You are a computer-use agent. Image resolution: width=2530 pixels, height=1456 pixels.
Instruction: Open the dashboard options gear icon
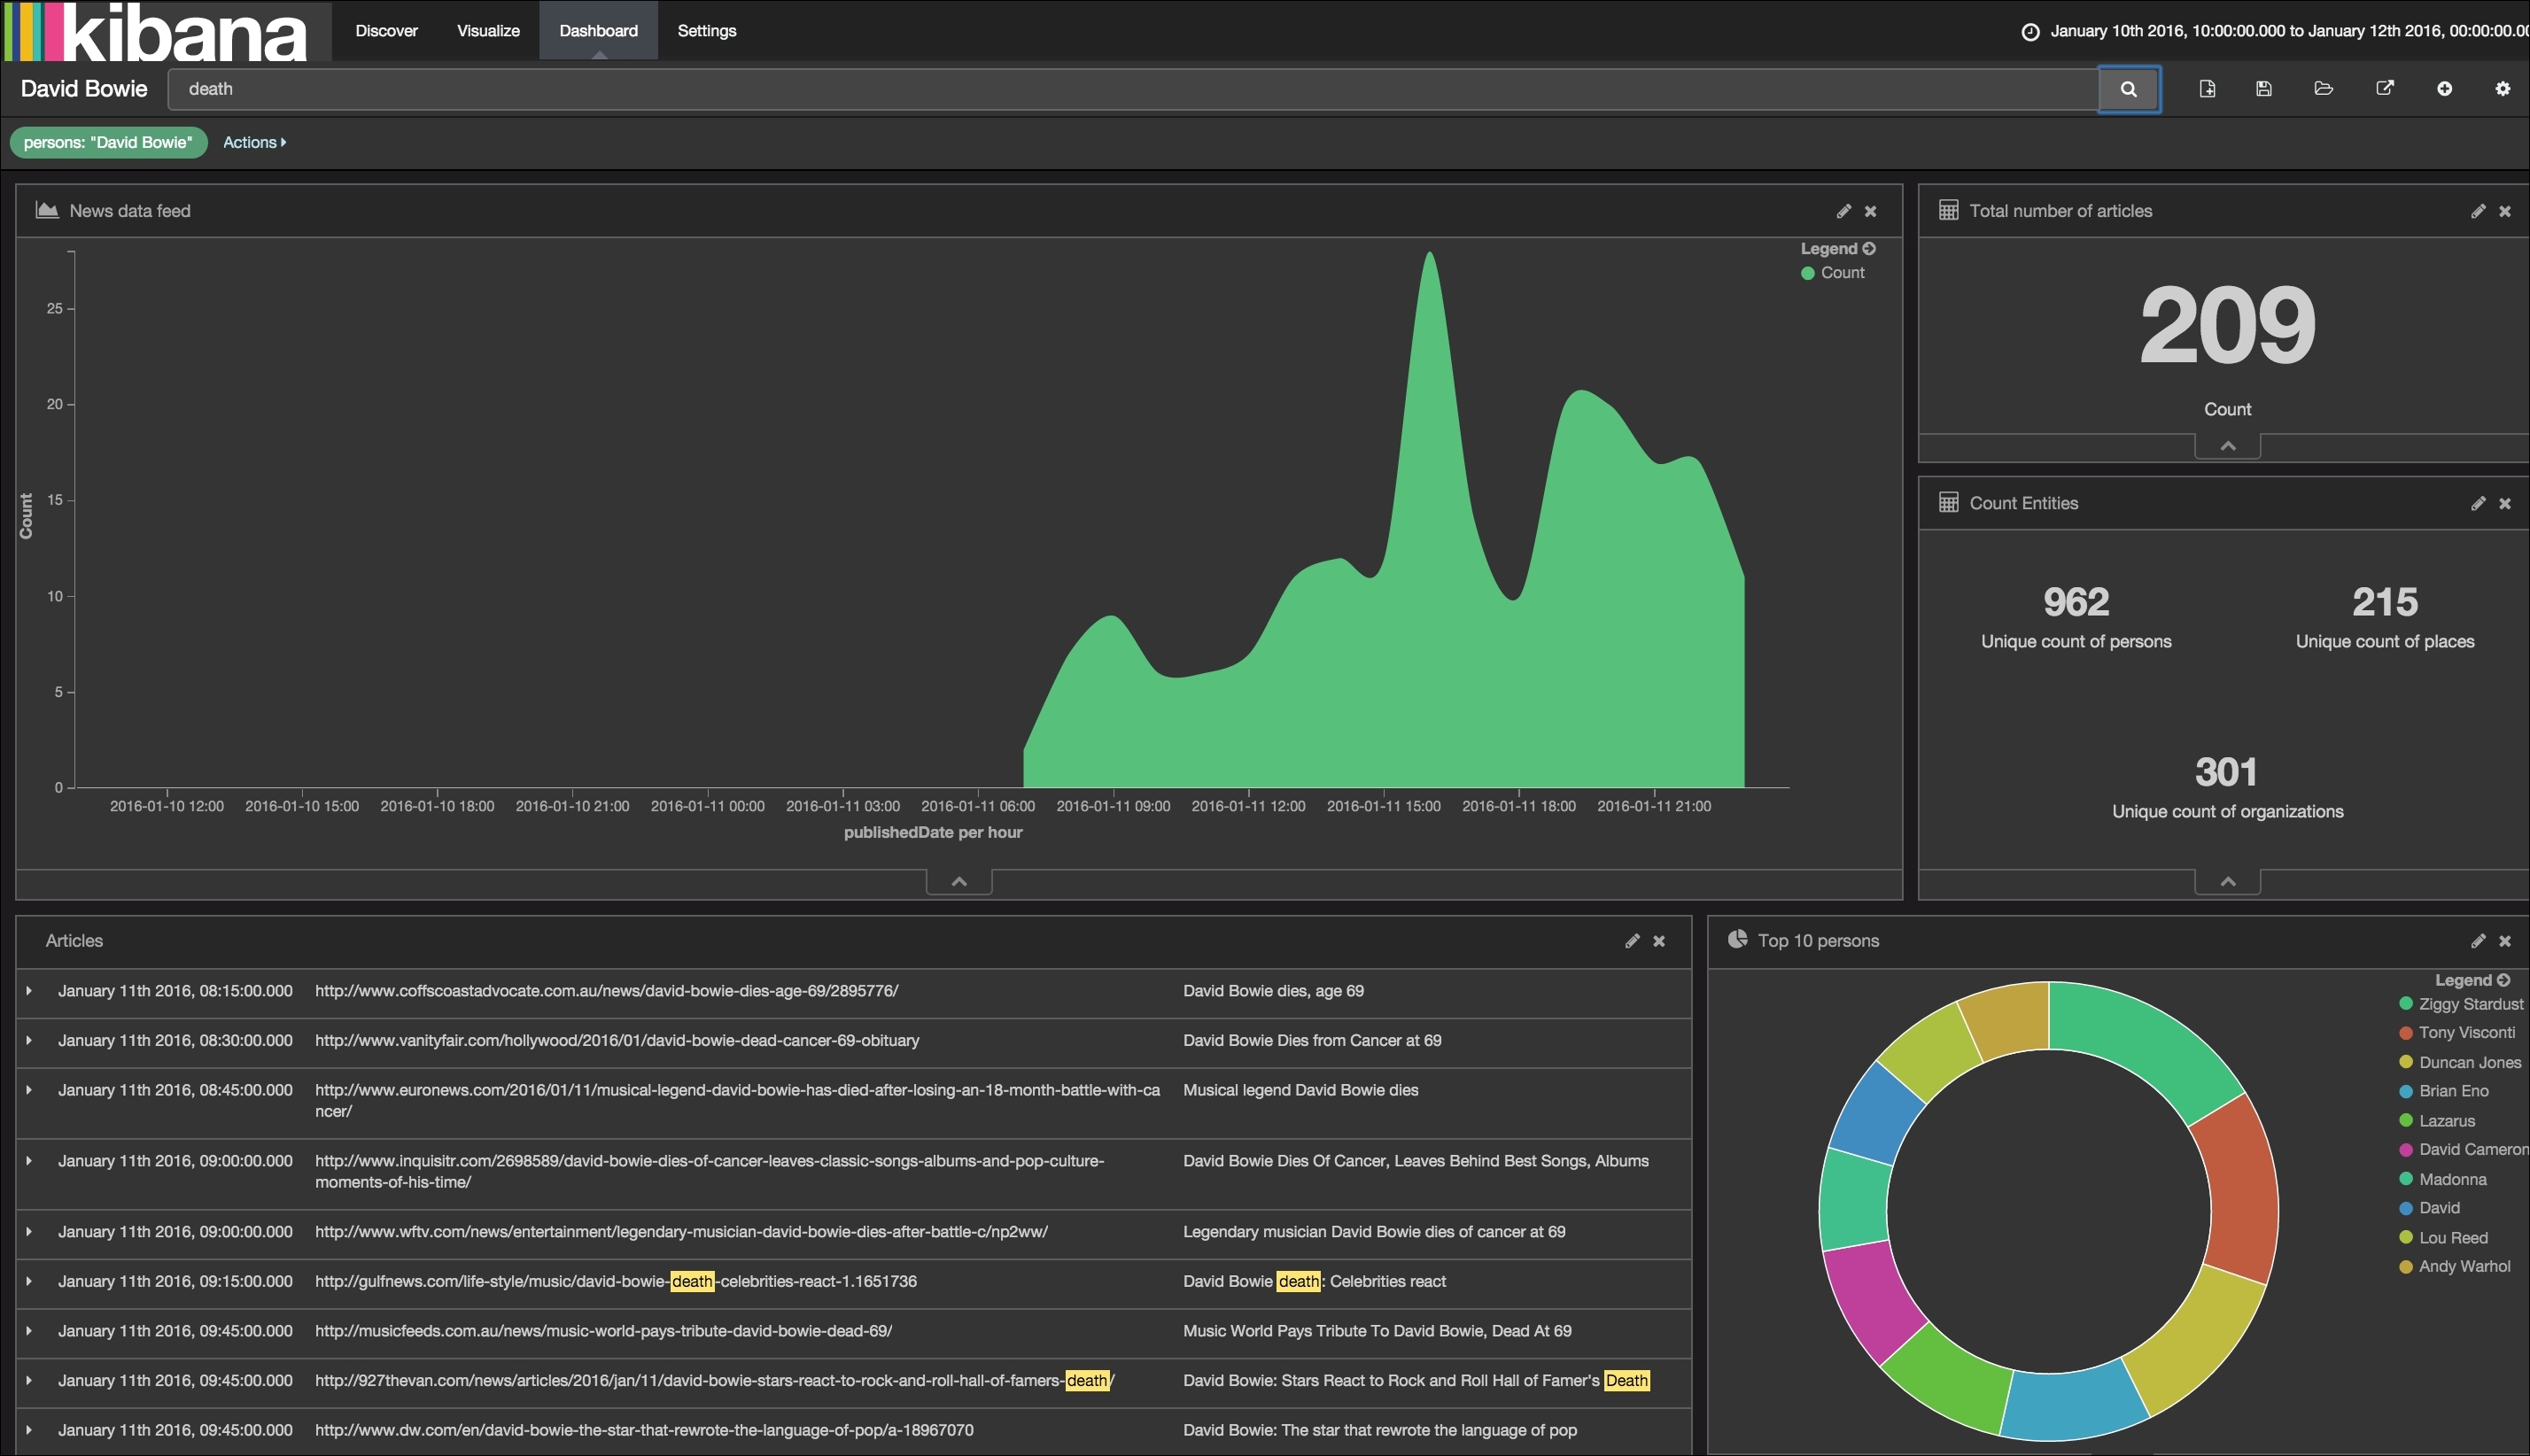coord(2503,89)
